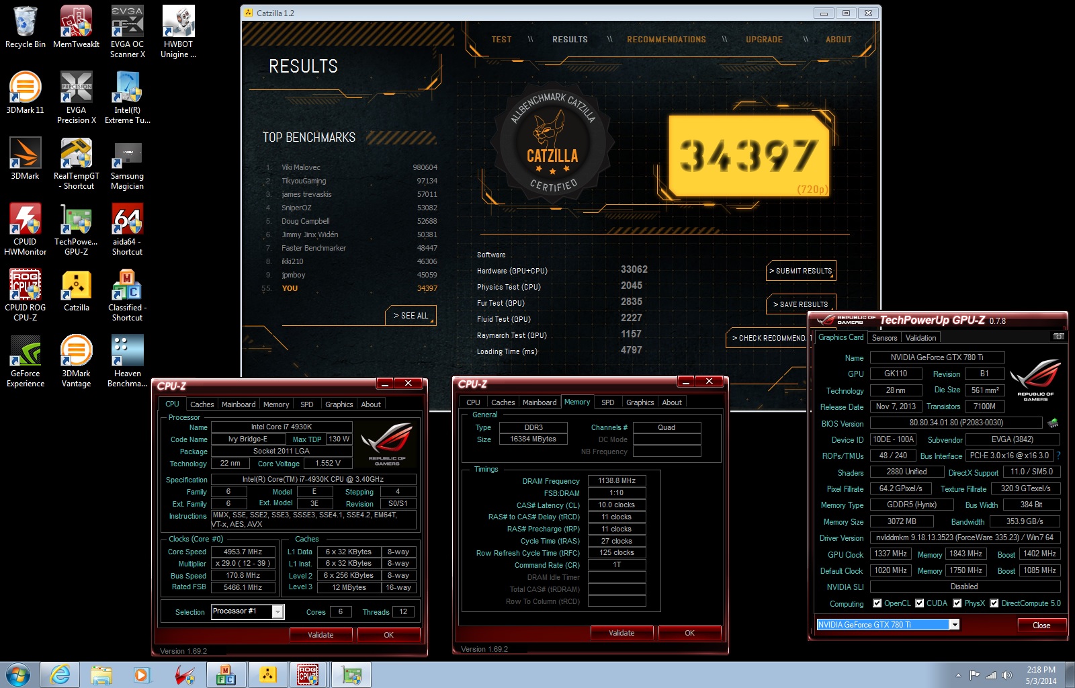Show hidden tray icons arrow
Image resolution: width=1075 pixels, height=688 pixels.
click(x=958, y=675)
